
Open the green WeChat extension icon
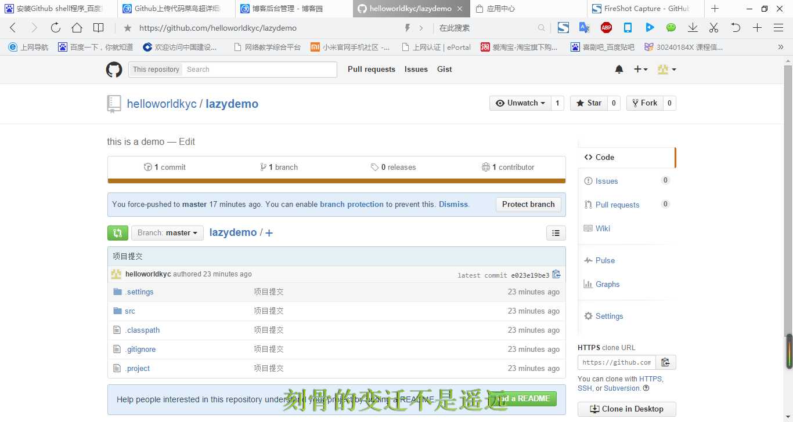click(671, 28)
